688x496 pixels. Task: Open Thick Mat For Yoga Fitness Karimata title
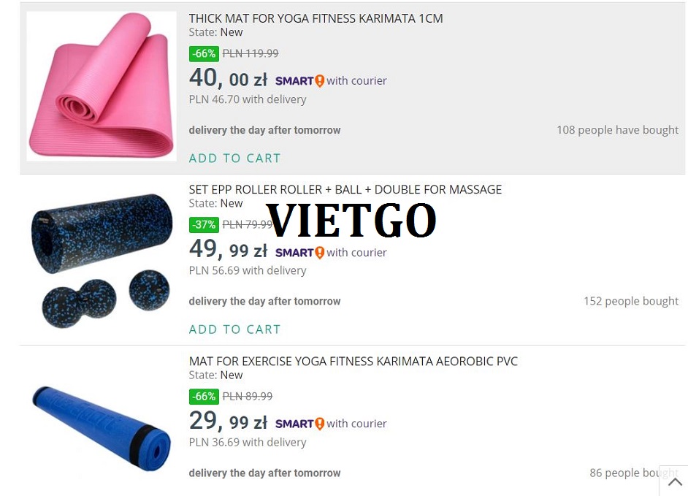[316, 18]
